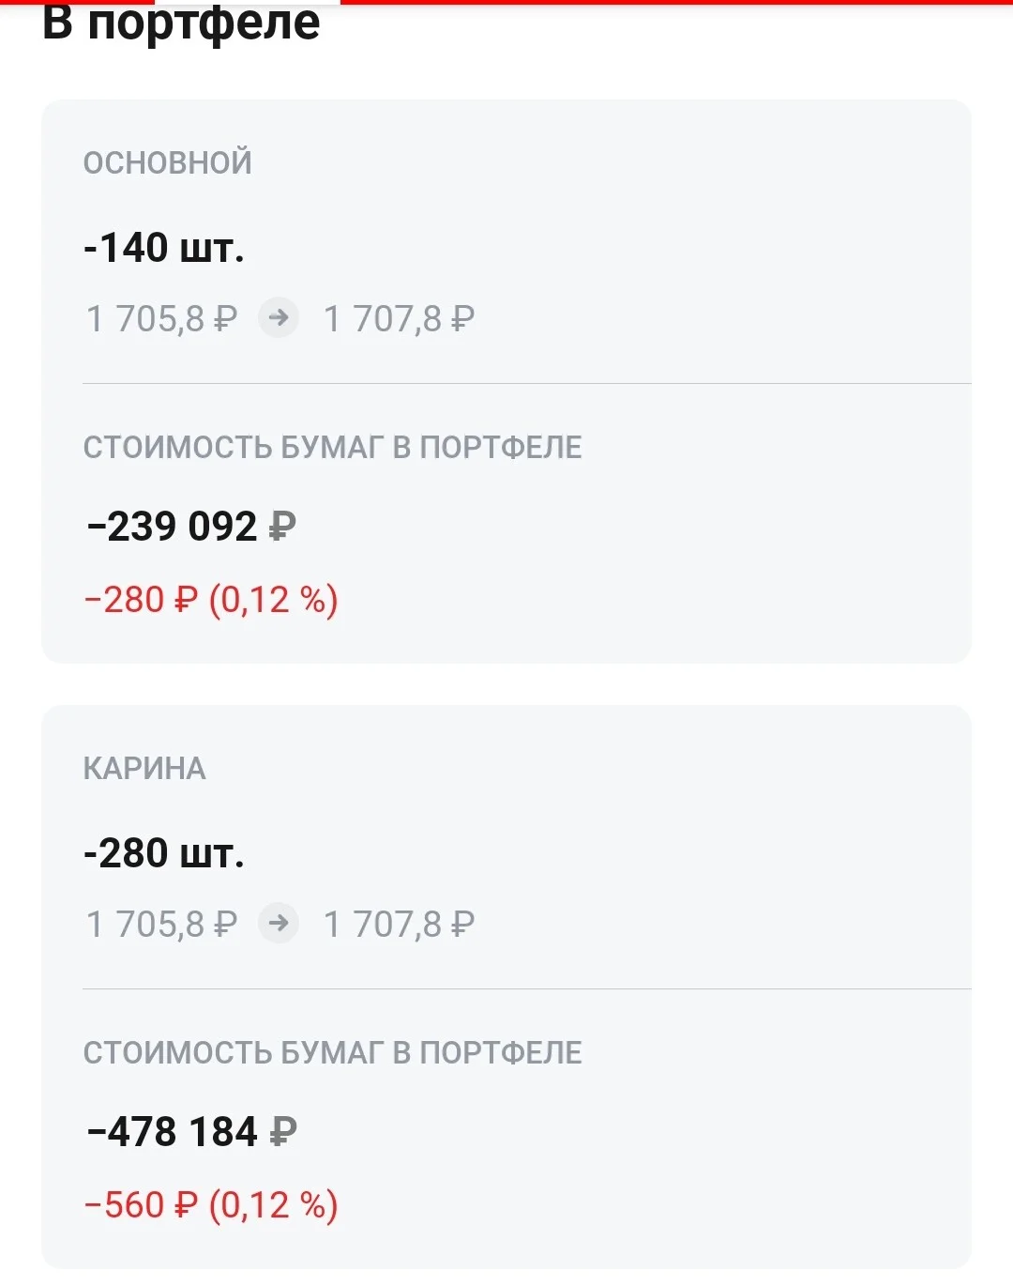Tap СТОИМОСТЬ БУМАГ В ПОРТФЕЛЕ label under КАРИНА

point(332,1053)
